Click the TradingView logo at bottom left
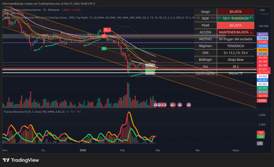 pyautogui.click(x=21, y=160)
